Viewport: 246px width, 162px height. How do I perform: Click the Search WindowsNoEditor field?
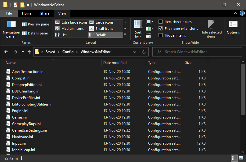[x=199, y=52]
